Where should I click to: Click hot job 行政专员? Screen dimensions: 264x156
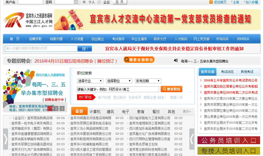(x=135, y=97)
